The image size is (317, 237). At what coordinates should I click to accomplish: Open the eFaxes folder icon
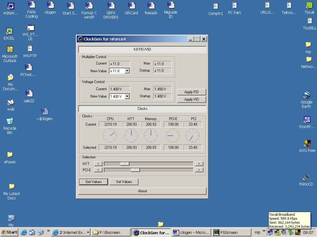[10, 155]
